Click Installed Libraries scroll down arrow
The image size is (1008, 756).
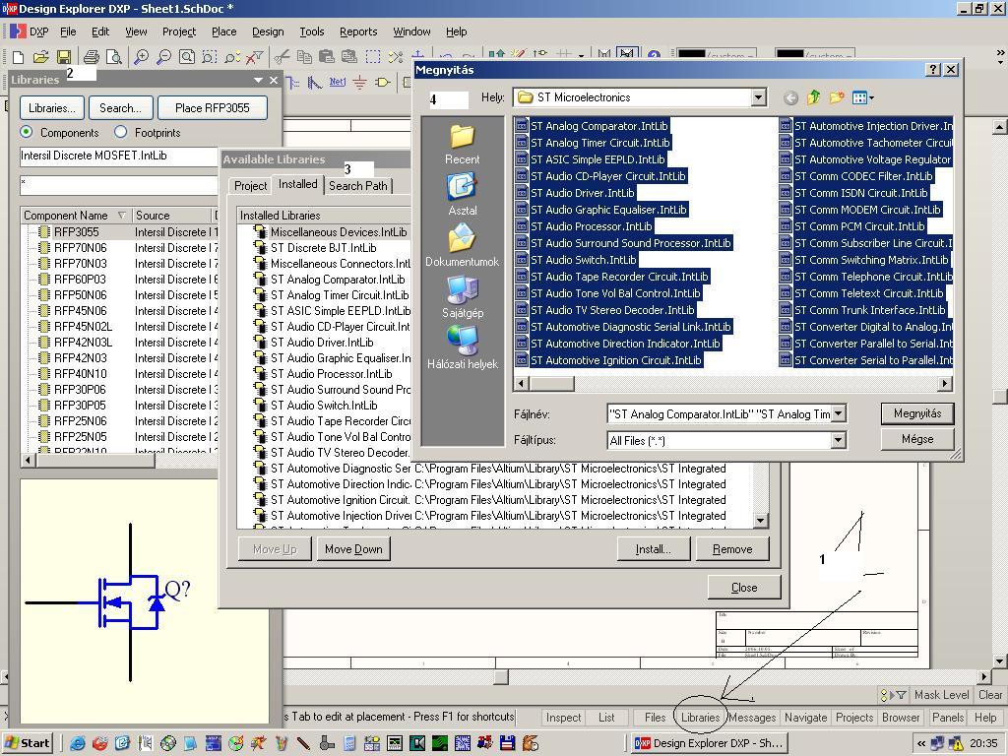click(x=761, y=521)
